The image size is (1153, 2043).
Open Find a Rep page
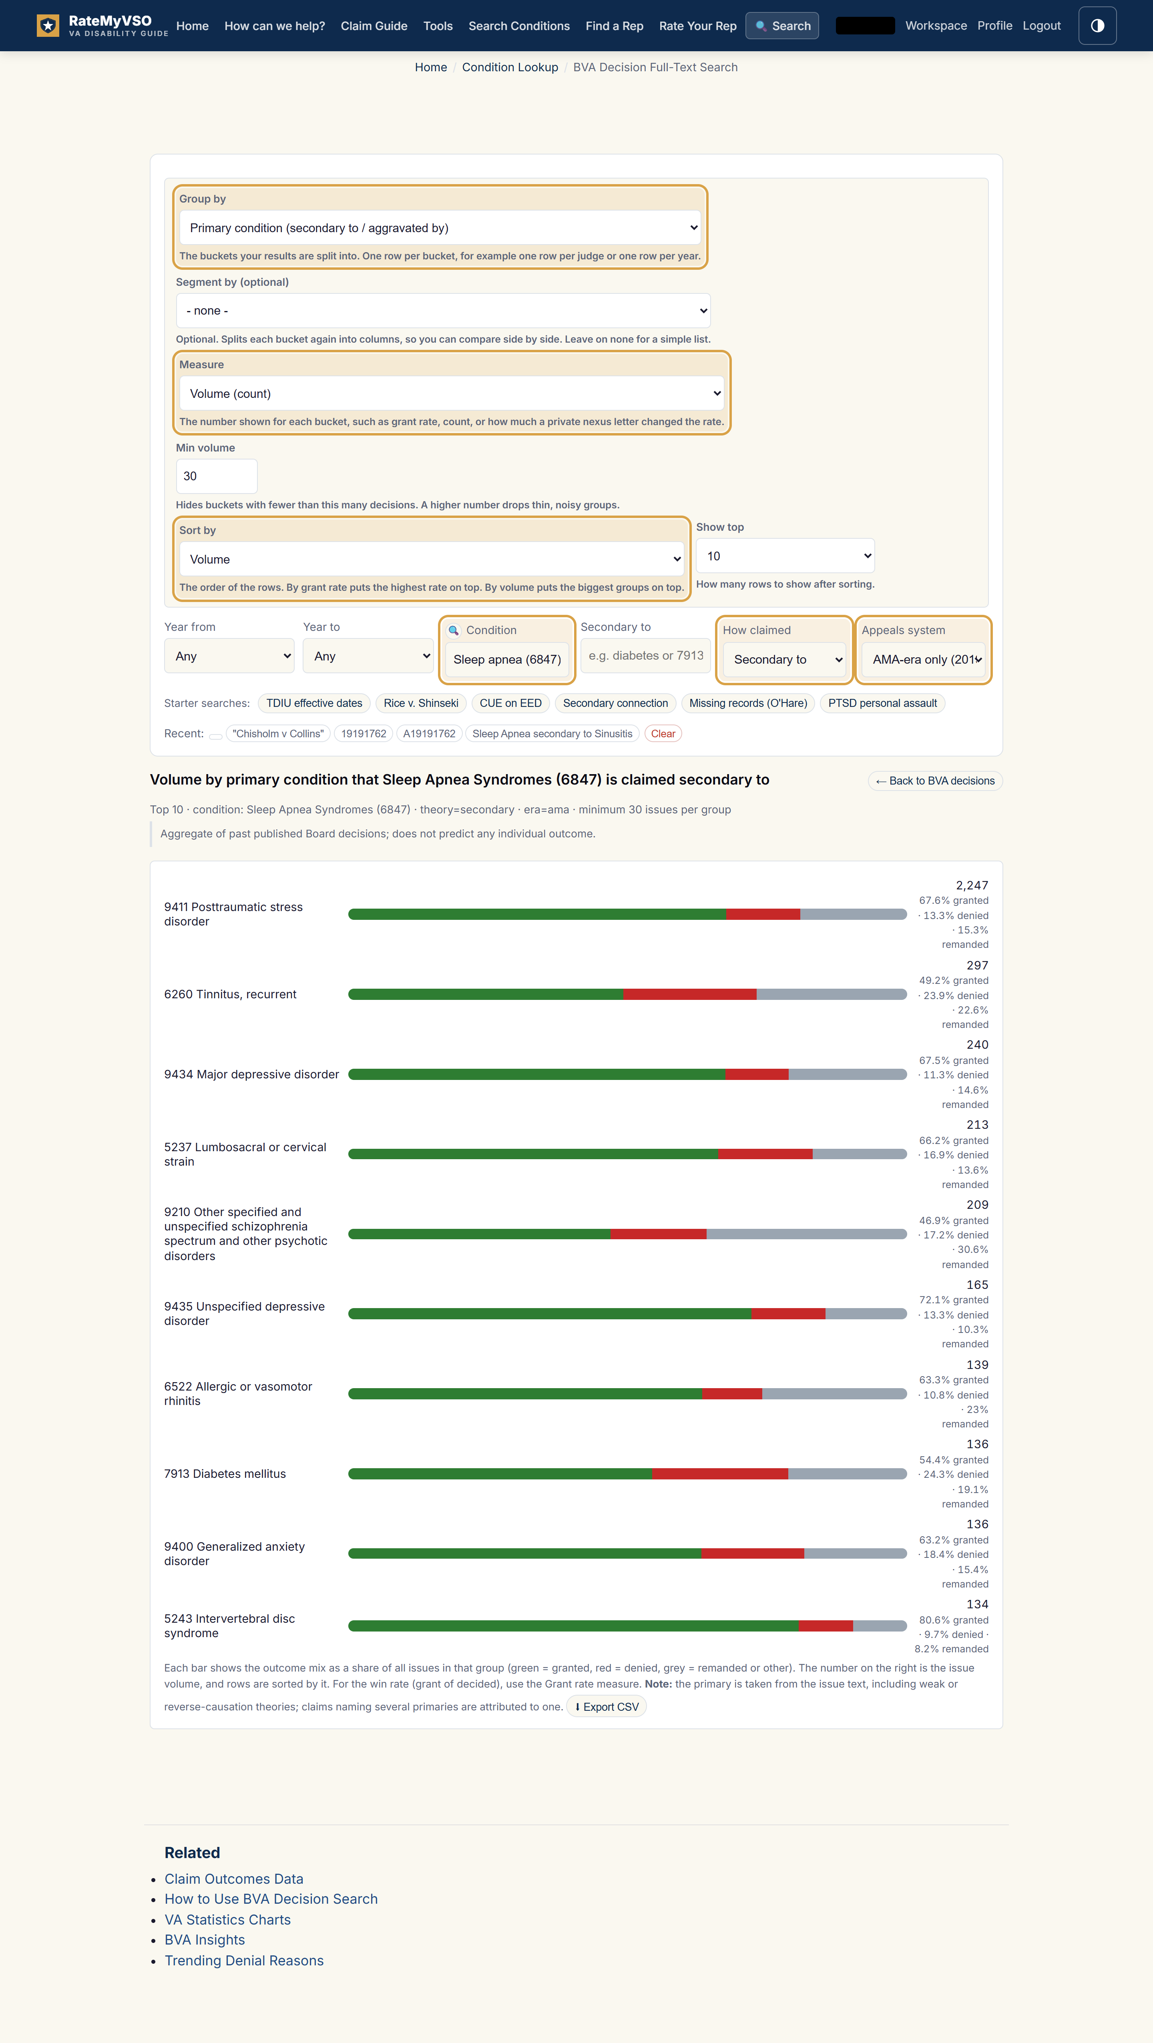pyautogui.click(x=615, y=25)
